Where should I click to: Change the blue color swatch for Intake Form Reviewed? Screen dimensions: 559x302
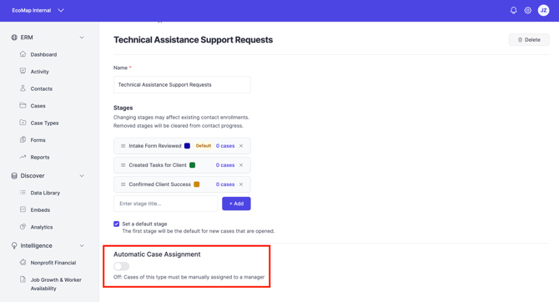187,146
